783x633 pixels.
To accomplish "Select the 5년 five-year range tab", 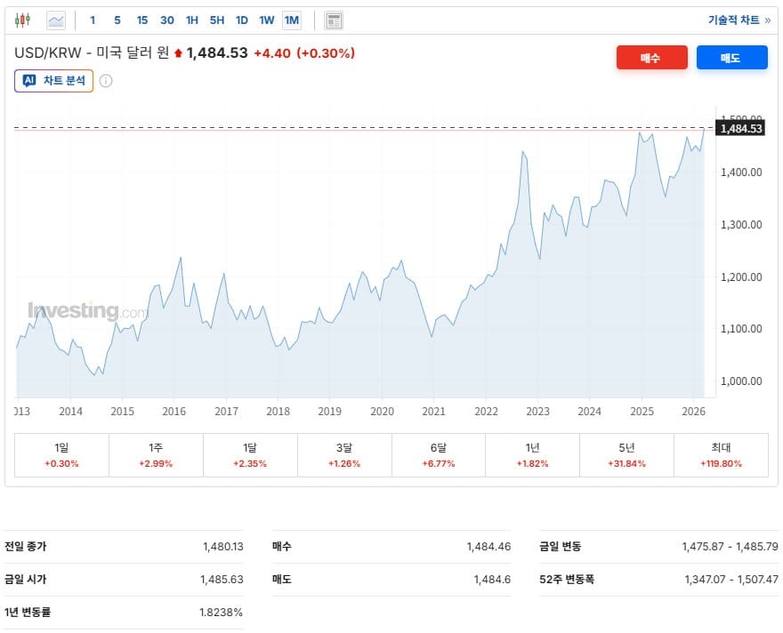I will tap(626, 455).
